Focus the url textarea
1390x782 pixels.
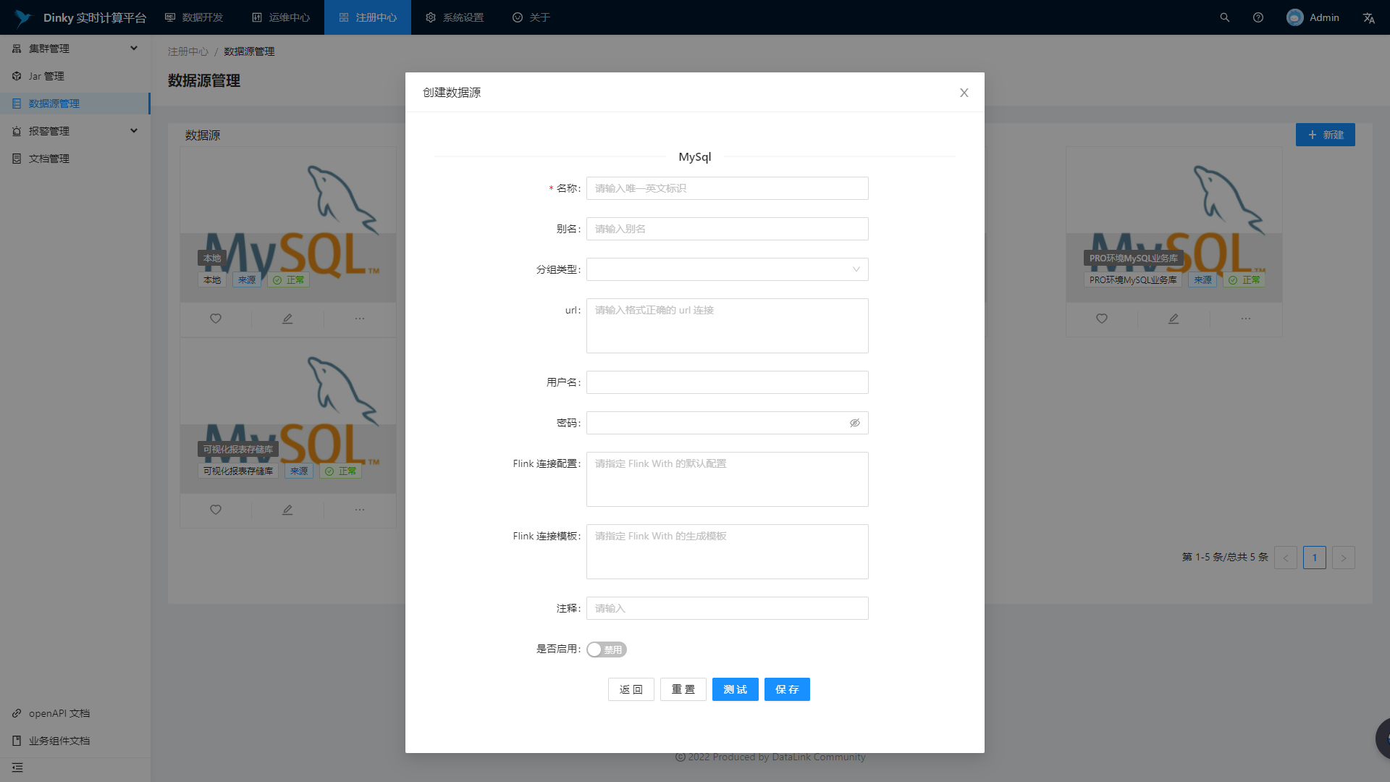[x=728, y=326]
